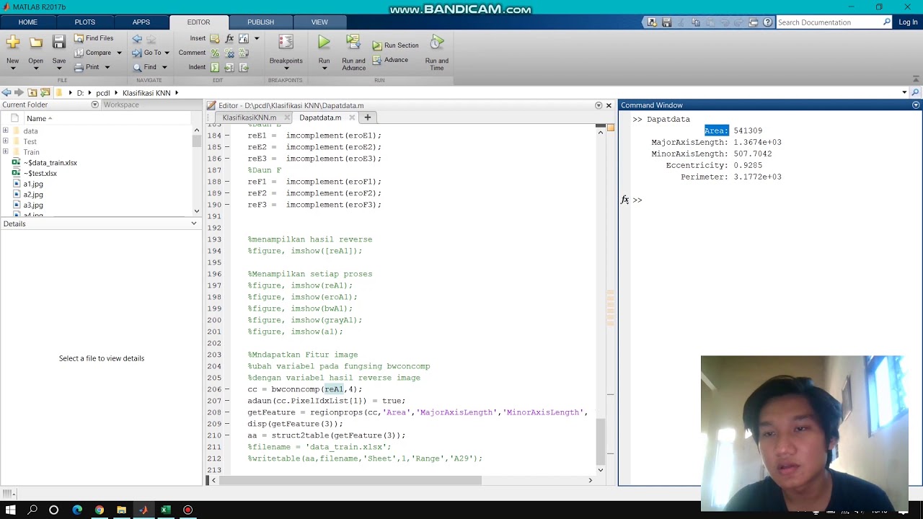Click the Help question mark icon
Viewport: 923px width, 519px height.
[x=768, y=22]
